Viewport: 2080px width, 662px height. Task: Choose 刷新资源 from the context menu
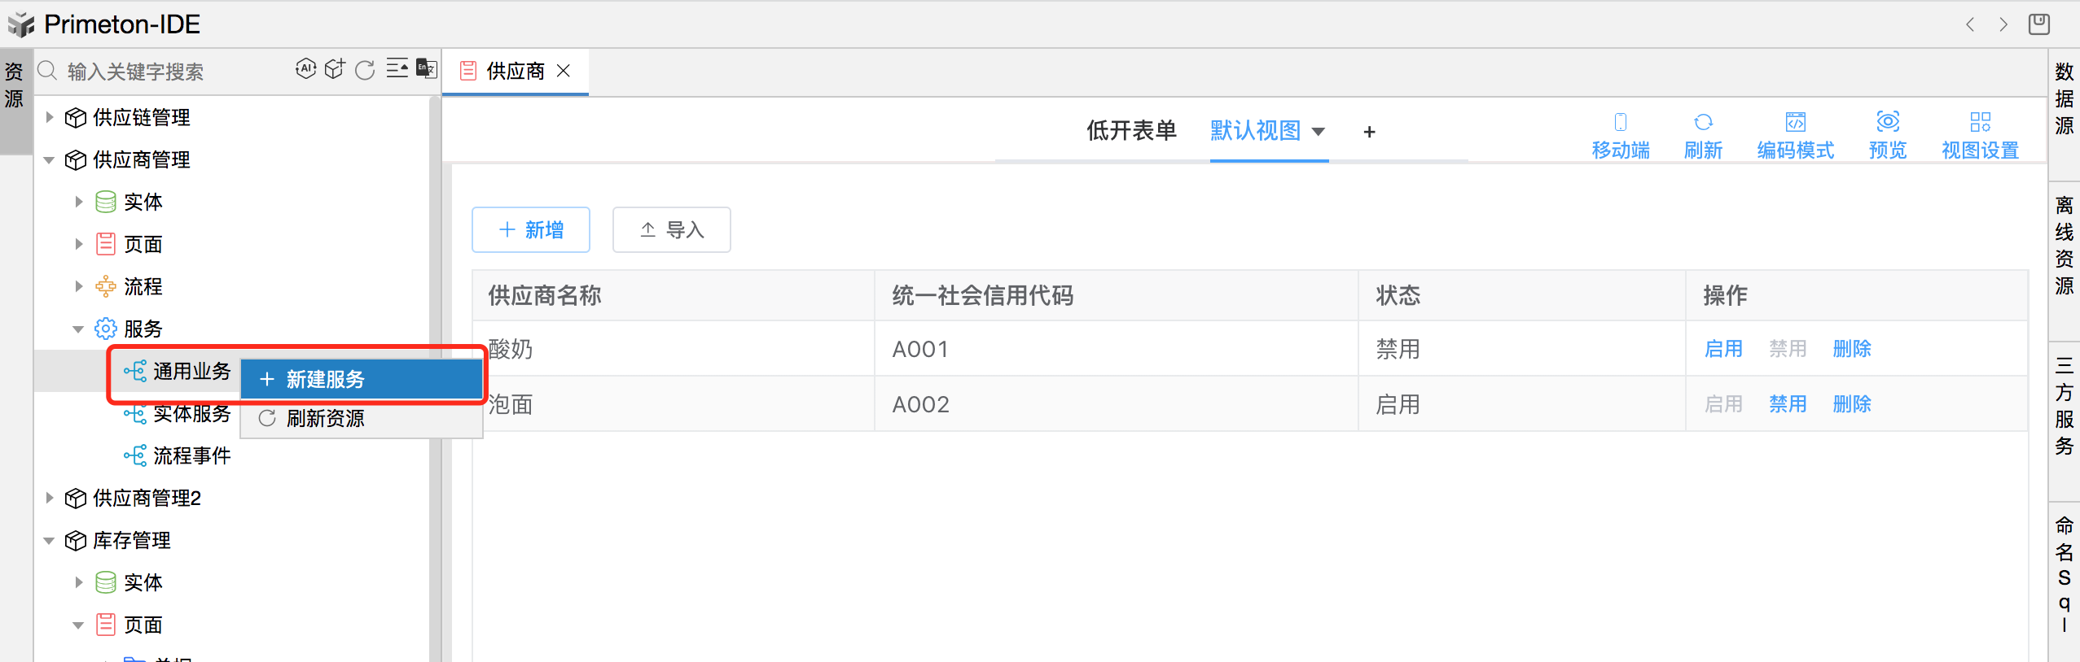[362, 418]
